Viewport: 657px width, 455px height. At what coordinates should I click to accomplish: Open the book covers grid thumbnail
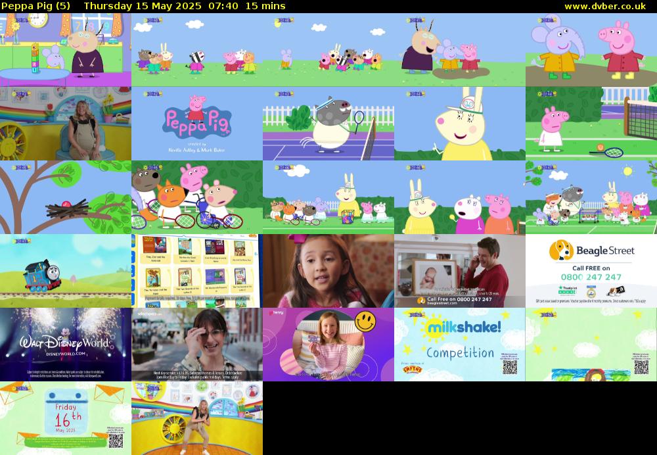pyautogui.click(x=197, y=271)
